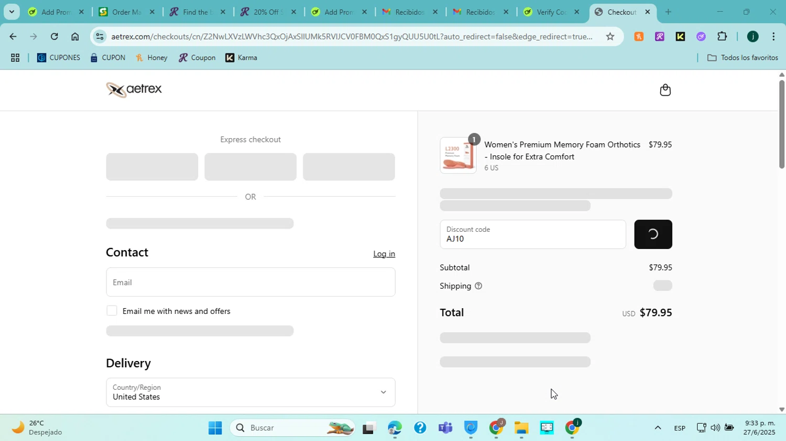Click the discount code apply button
Viewport: 786px width, 441px height.
coord(653,234)
